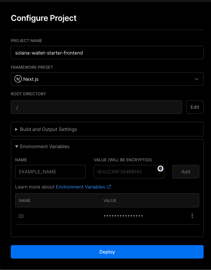Expand Build and Output Settings
The height and width of the screenshot is (270, 211).
click(x=107, y=129)
